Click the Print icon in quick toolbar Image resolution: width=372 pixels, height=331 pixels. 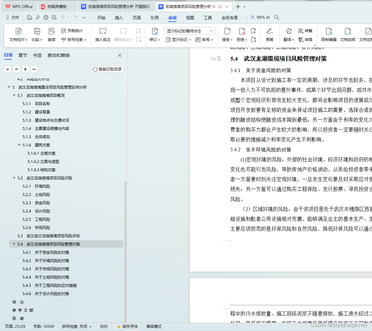click(46, 17)
